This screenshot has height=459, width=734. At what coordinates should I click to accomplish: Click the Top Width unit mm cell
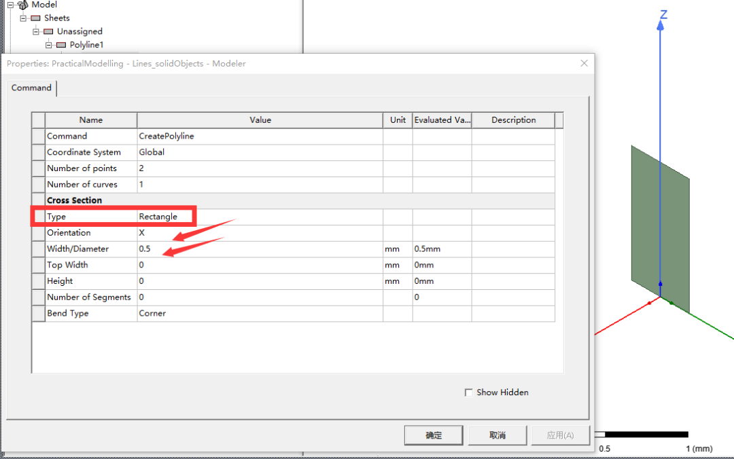398,265
